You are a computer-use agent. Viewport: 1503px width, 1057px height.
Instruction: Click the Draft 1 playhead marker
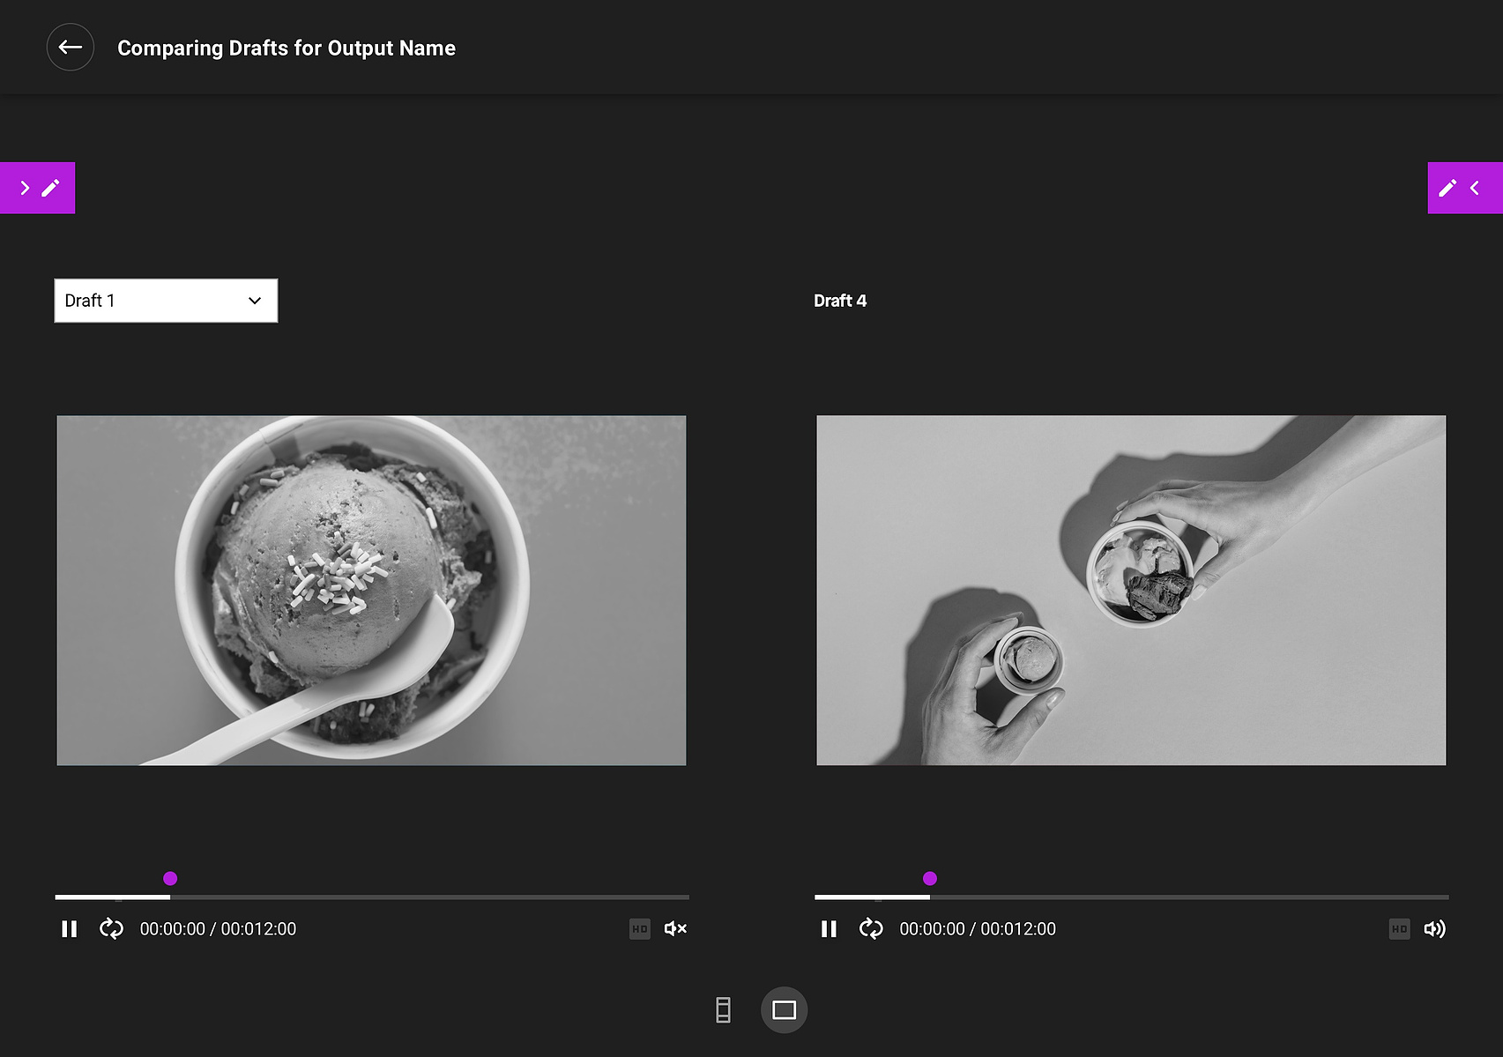(x=170, y=878)
